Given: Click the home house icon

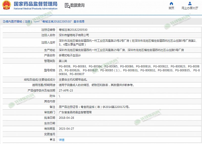Looking at the screenshot, I should [x=171, y=4].
